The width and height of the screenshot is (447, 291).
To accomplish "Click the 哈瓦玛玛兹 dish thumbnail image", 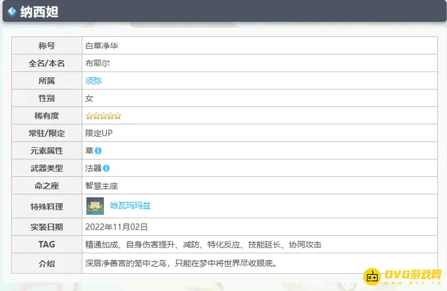I will [x=95, y=206].
